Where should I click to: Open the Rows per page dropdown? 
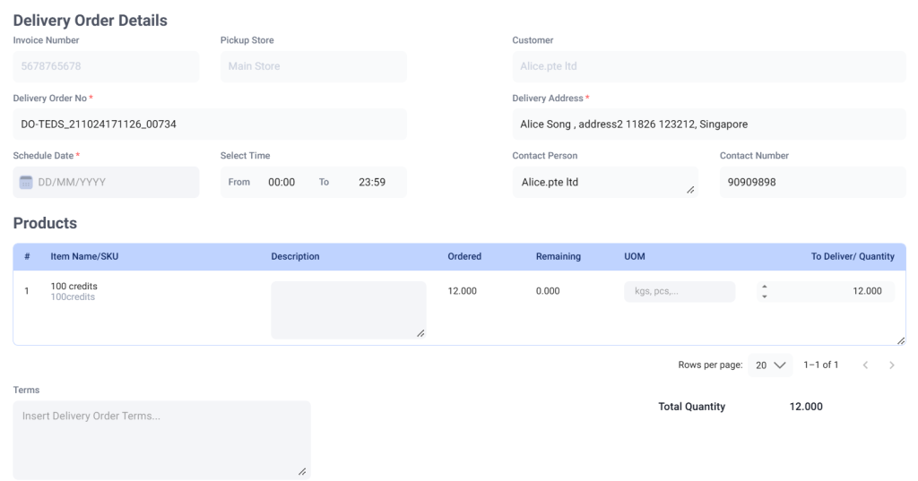click(770, 365)
